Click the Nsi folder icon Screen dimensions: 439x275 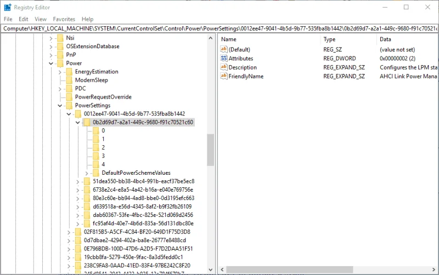60,38
